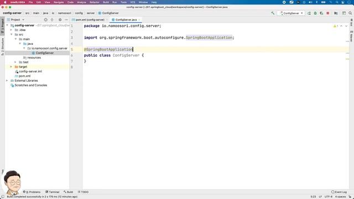This screenshot has width=354, height=199.
Task: Go to previous highlighted error arrow
Action: tap(341, 26)
